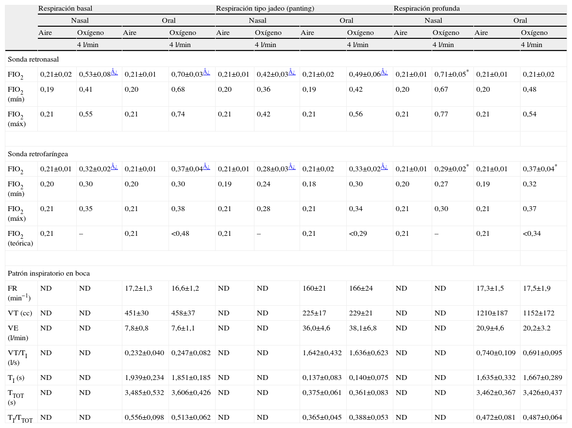572x428 pixels.
Task: Open the footnote link beside 0,32±0,02
Action: click(114, 166)
